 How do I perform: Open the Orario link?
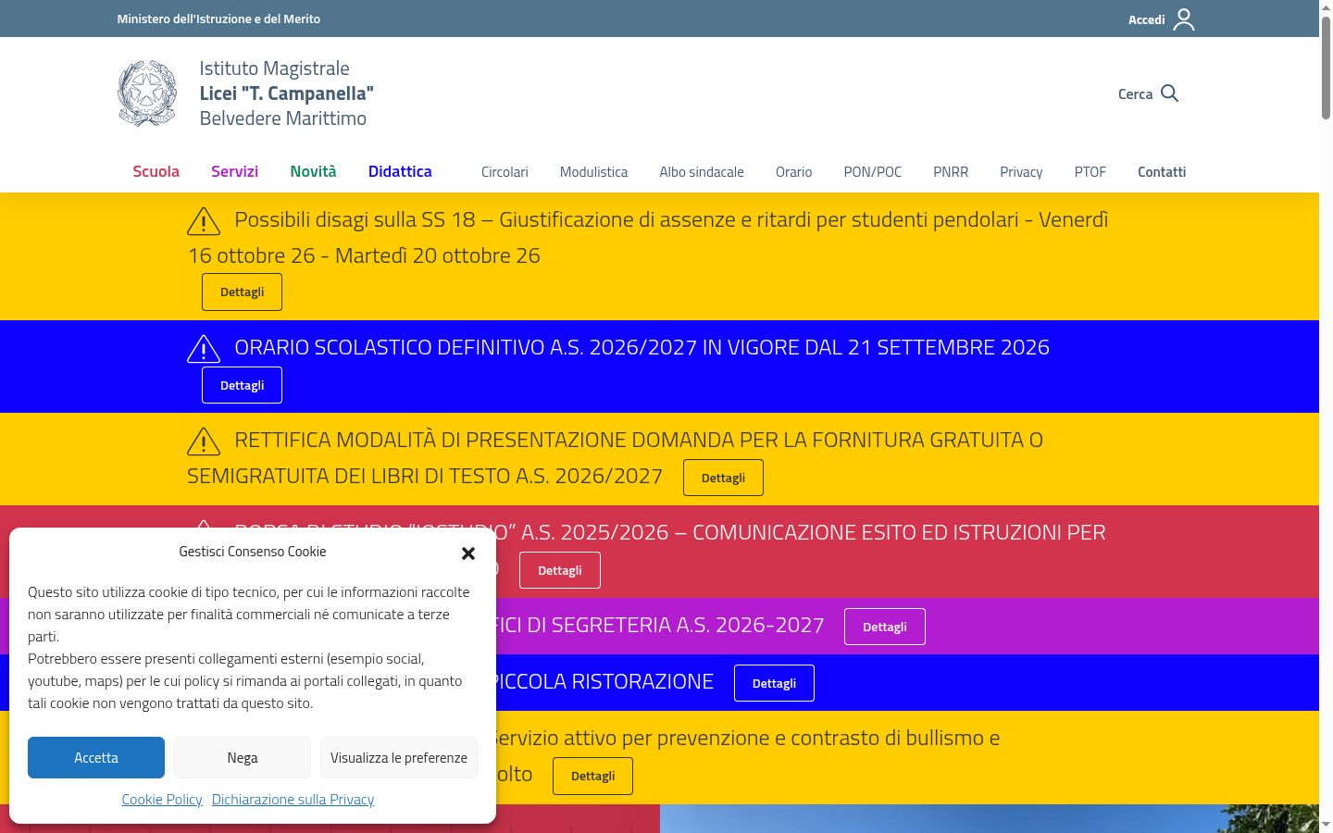(793, 172)
